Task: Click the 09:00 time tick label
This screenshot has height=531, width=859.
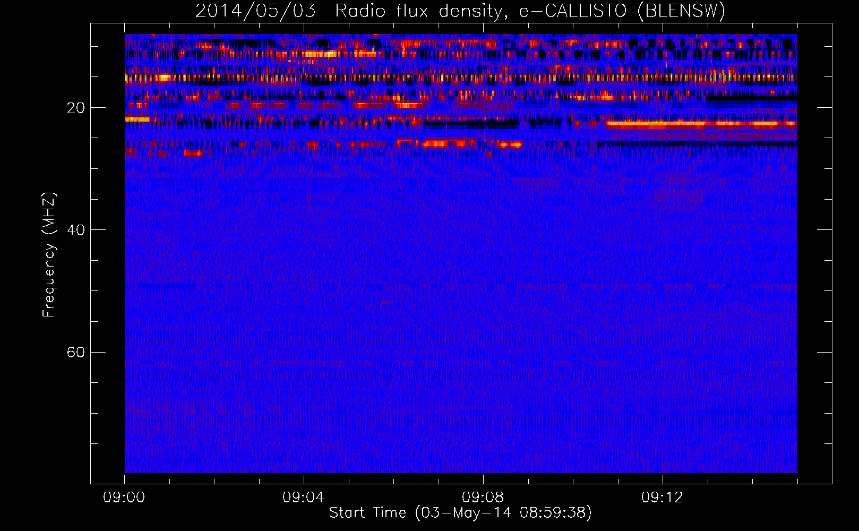Action: pyautogui.click(x=124, y=498)
